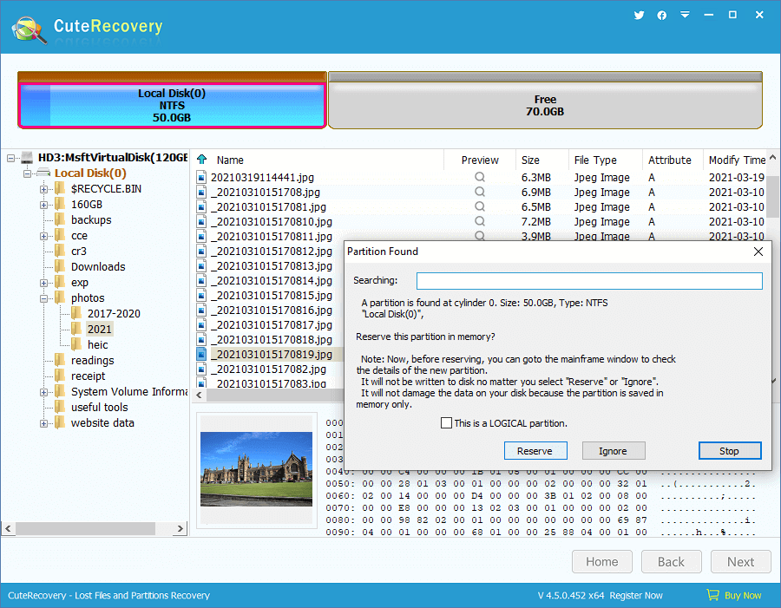Click the preview magnifier for _2021031015170810.jpg

pyautogui.click(x=480, y=221)
